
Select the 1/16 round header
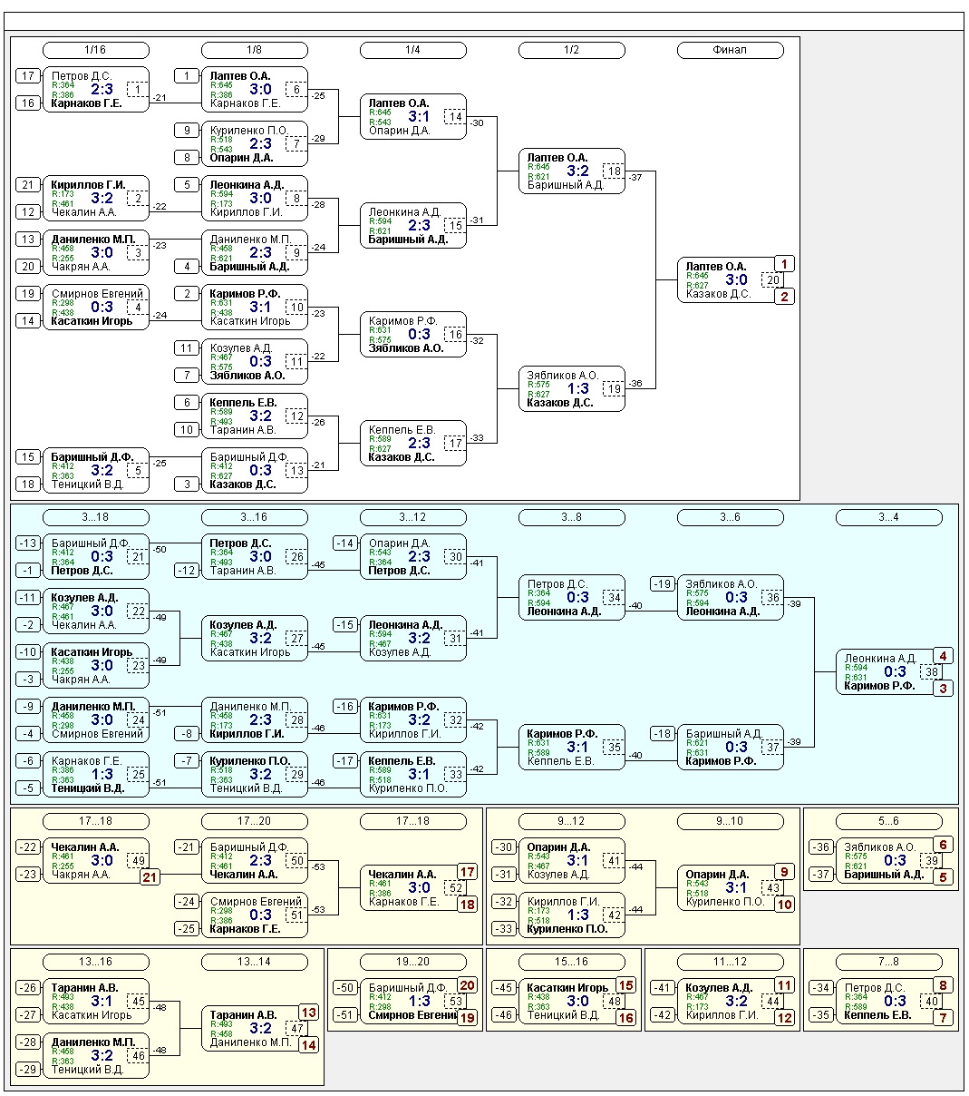(x=96, y=50)
